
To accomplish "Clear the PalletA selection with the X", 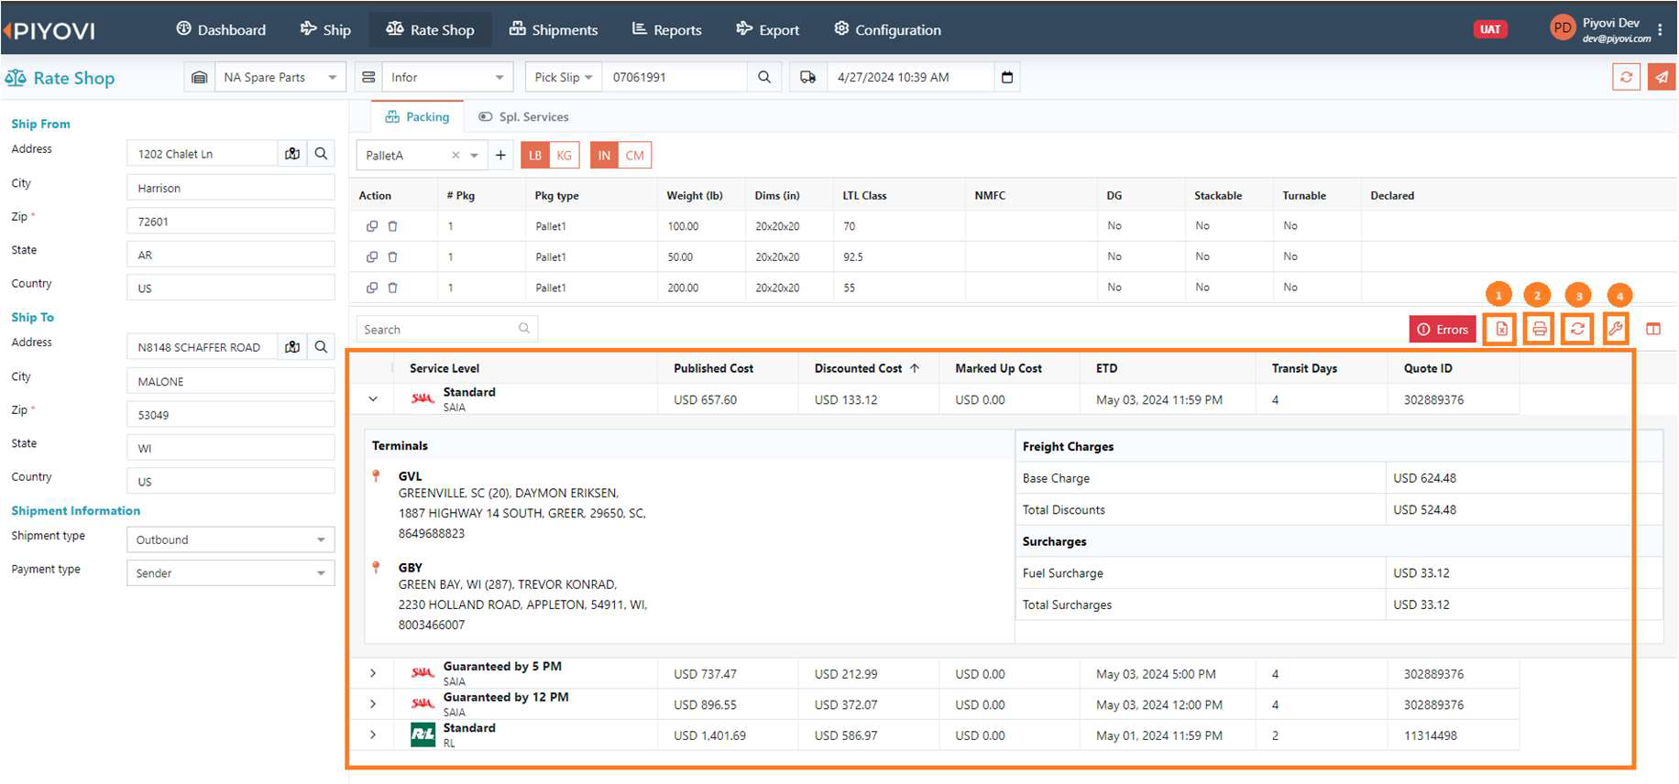I will pyautogui.click(x=455, y=155).
